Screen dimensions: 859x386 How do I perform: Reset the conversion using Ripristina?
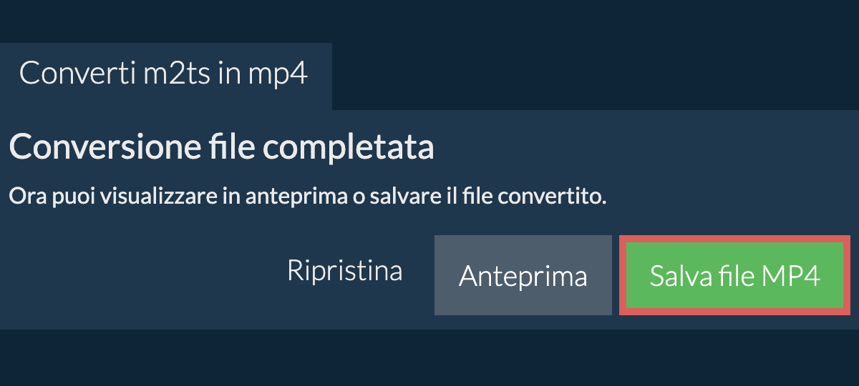tap(344, 272)
